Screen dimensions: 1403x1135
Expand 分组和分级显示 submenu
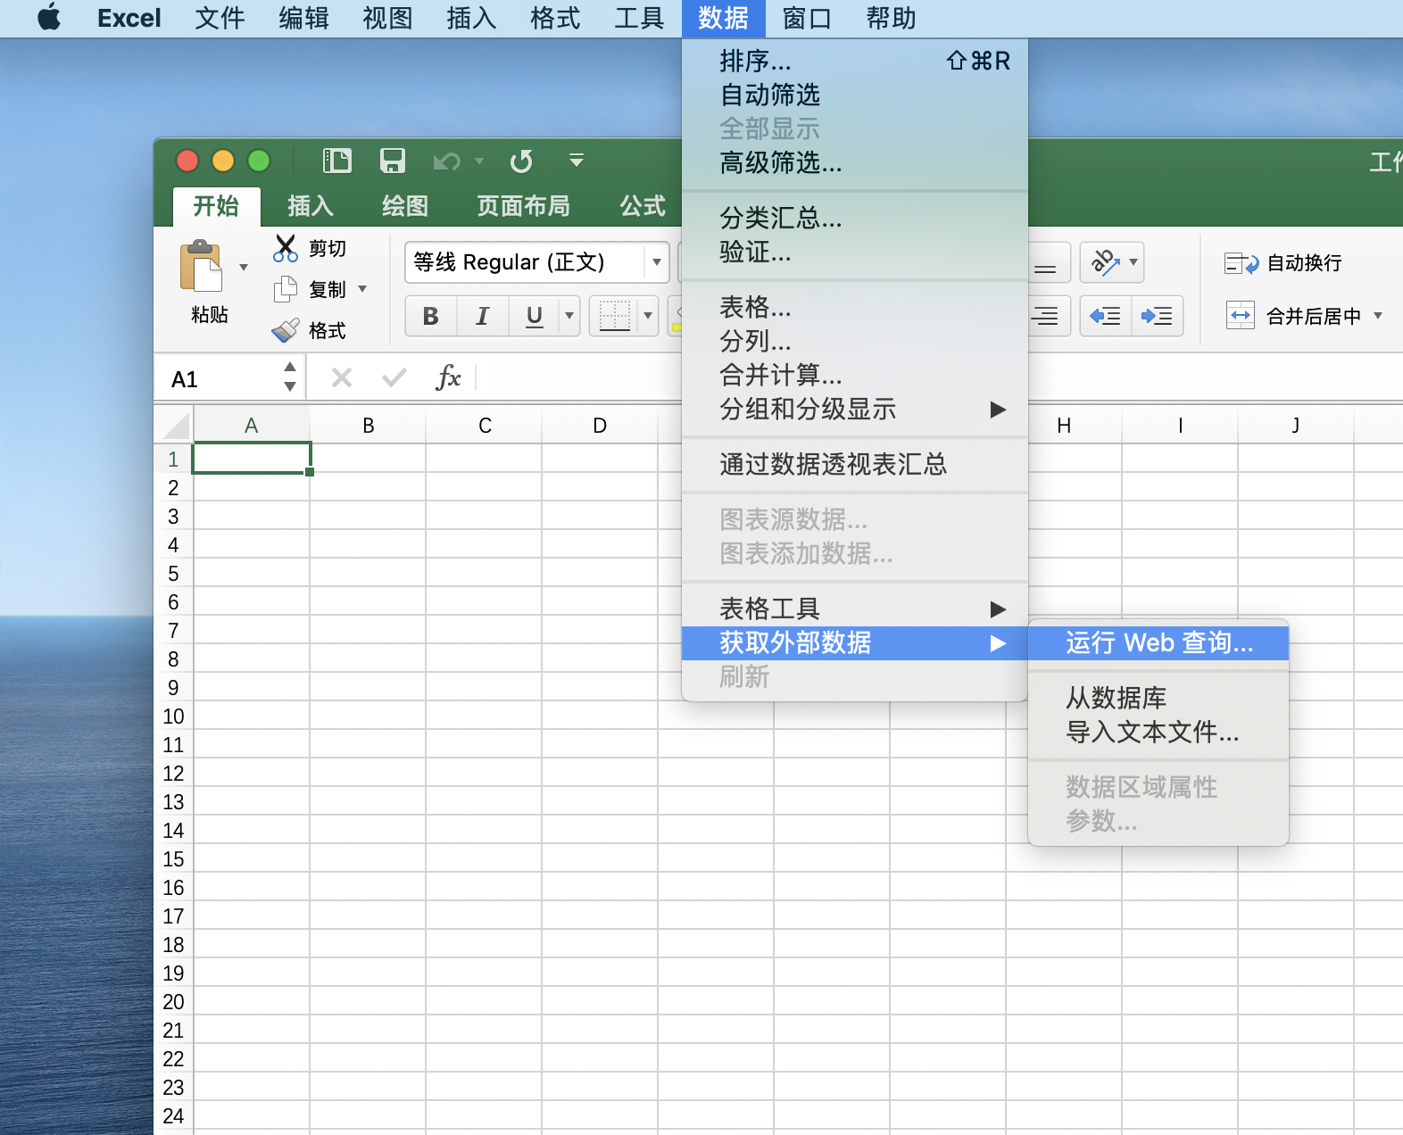855,409
